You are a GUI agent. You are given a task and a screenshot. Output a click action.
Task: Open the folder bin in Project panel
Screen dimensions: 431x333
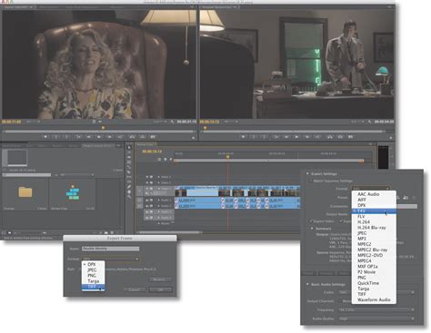pos(25,192)
